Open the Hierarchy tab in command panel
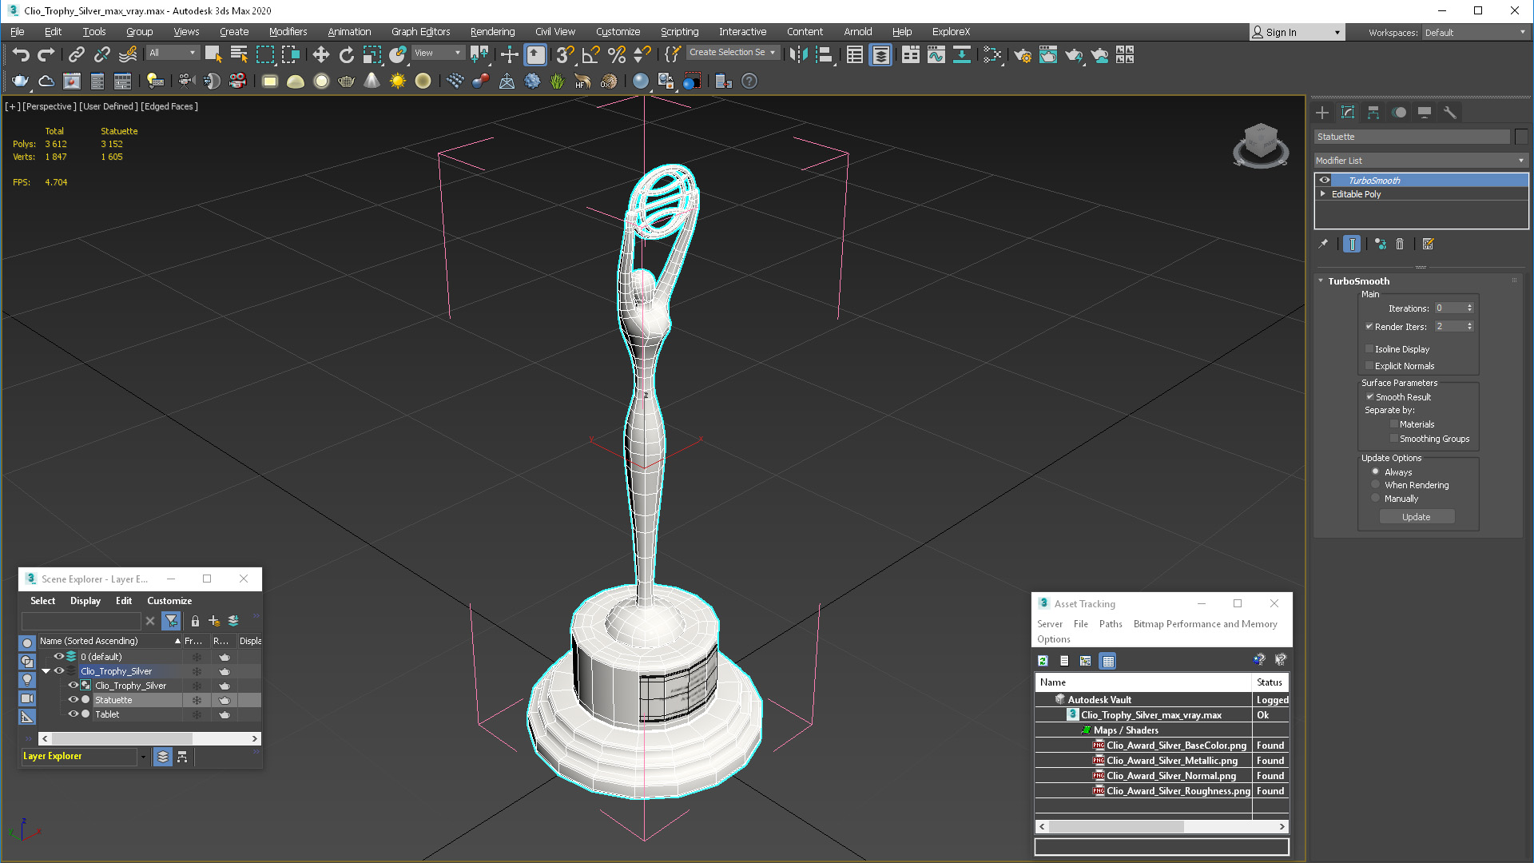 [x=1373, y=113]
